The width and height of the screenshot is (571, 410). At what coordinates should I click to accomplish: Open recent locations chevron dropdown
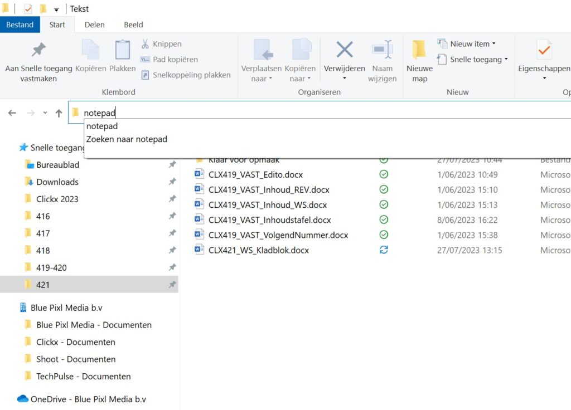tap(45, 113)
